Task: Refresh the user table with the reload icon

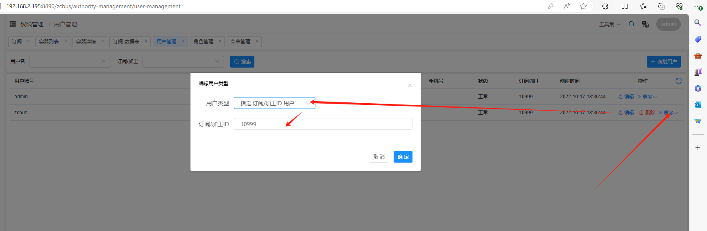Action: click(679, 81)
